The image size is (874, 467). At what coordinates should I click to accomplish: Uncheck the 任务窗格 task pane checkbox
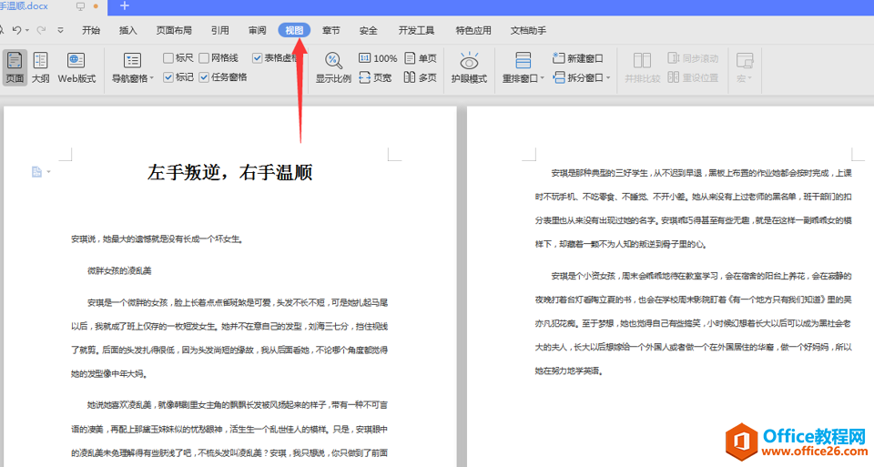(204, 76)
